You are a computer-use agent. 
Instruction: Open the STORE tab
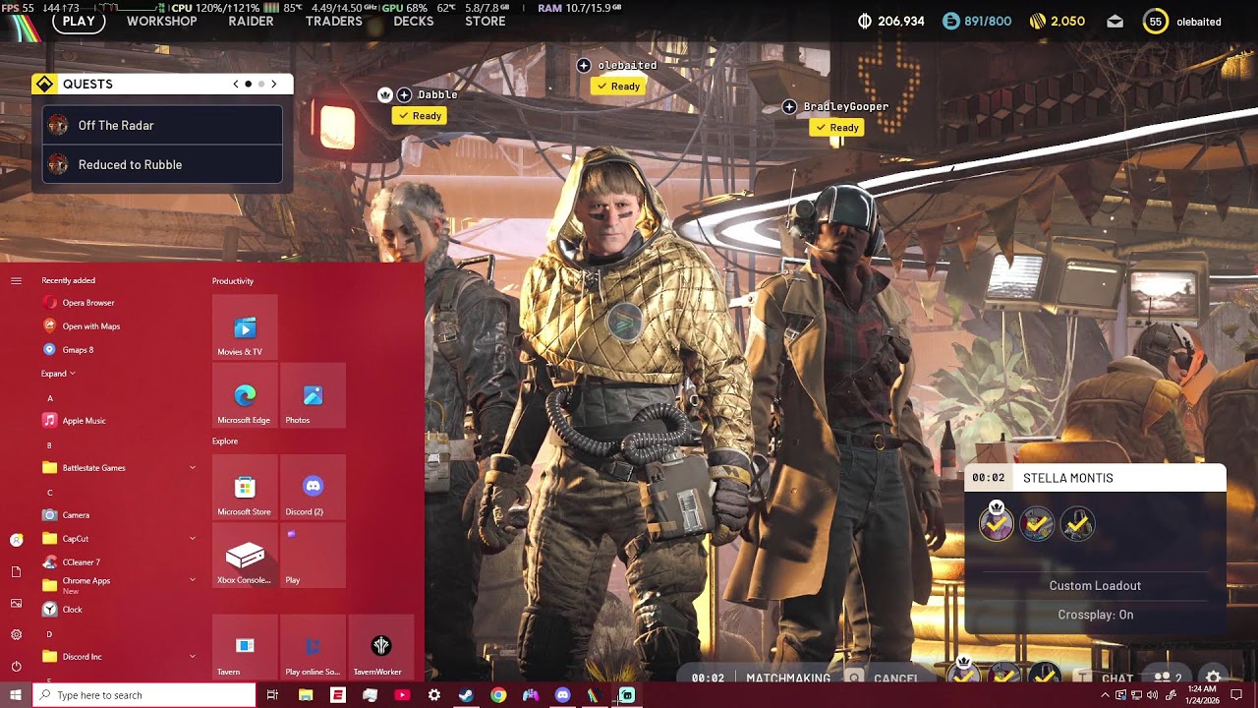486,22
